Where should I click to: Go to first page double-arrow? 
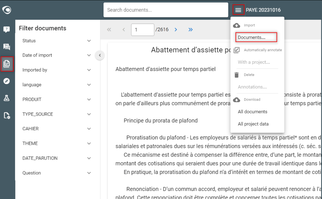(109, 30)
